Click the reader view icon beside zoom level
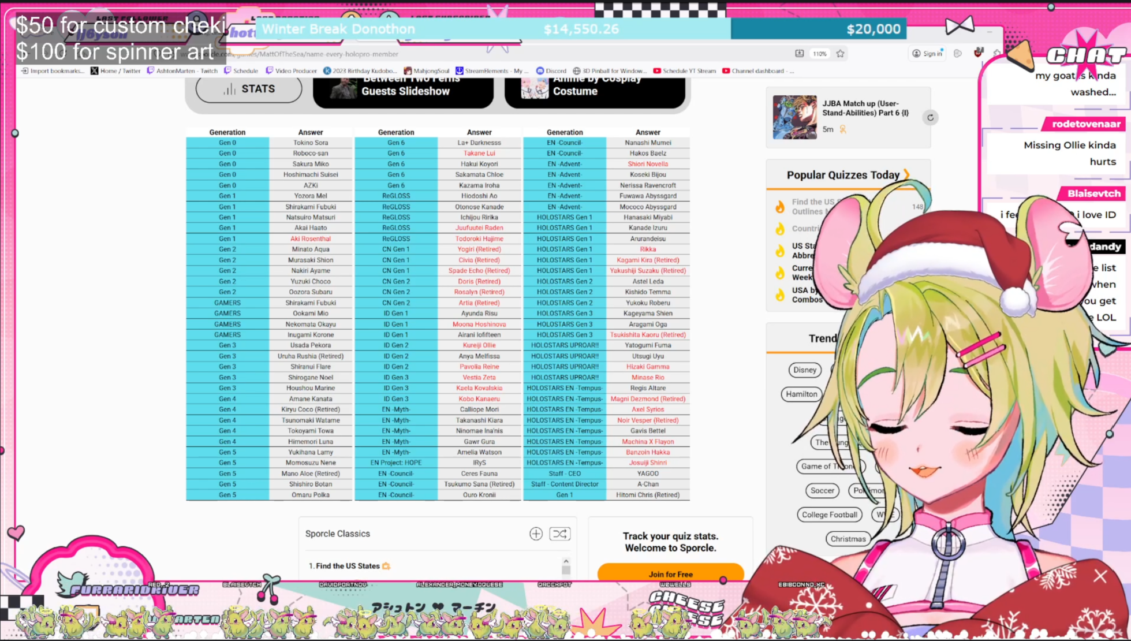 click(x=800, y=54)
